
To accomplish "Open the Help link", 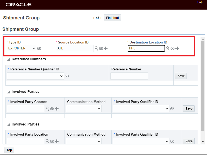I will pyautogui.click(x=200, y=2).
